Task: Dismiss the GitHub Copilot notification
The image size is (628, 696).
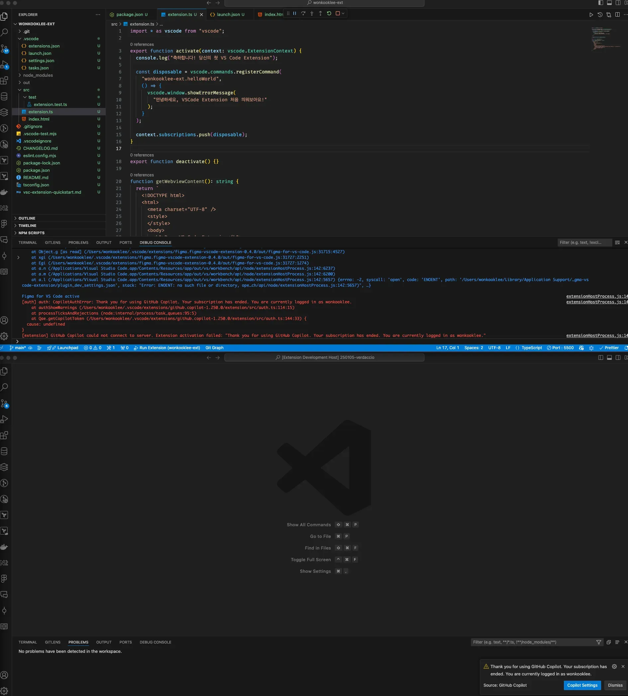Action: click(615, 685)
